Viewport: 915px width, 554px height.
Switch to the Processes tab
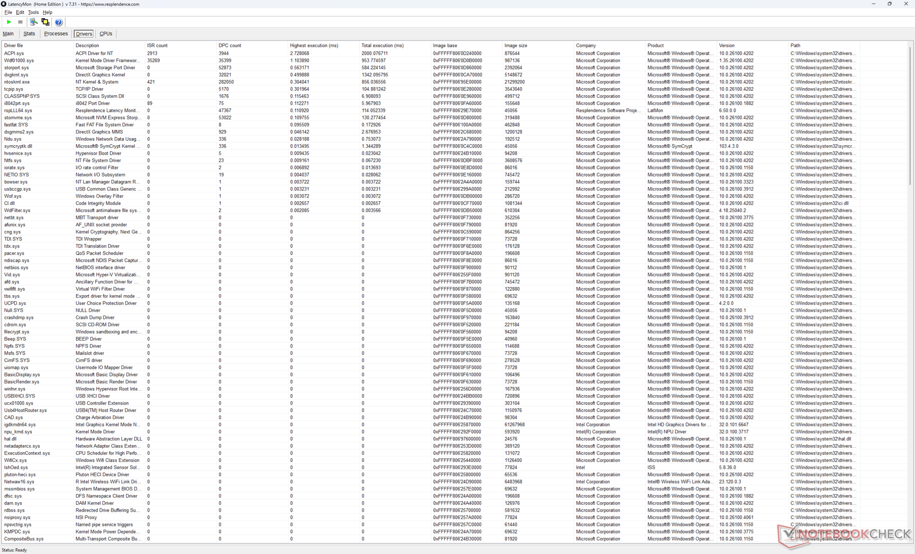pyautogui.click(x=56, y=34)
